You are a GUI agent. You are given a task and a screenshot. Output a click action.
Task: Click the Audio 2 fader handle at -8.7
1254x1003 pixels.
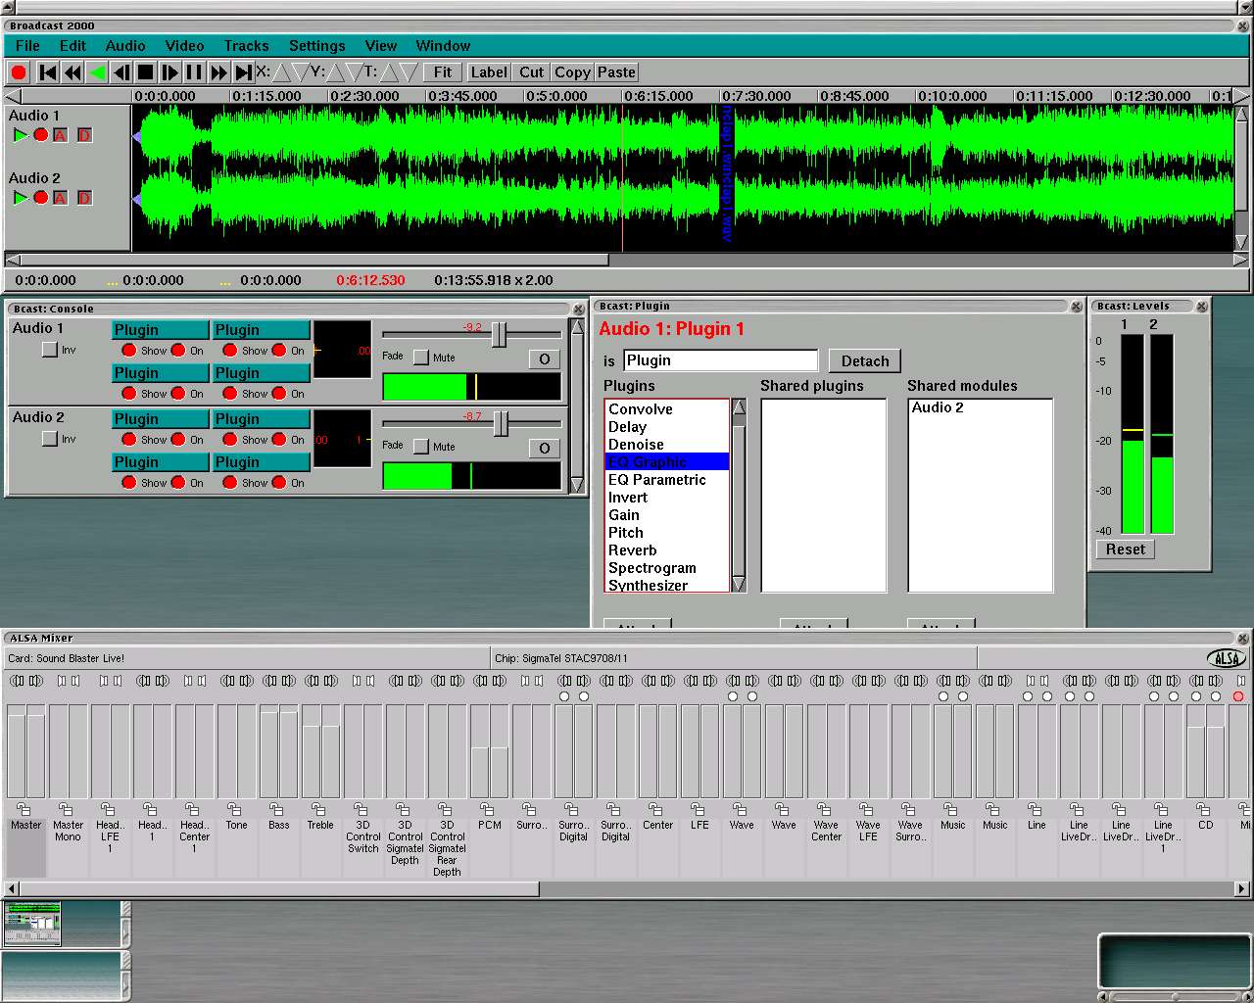501,424
